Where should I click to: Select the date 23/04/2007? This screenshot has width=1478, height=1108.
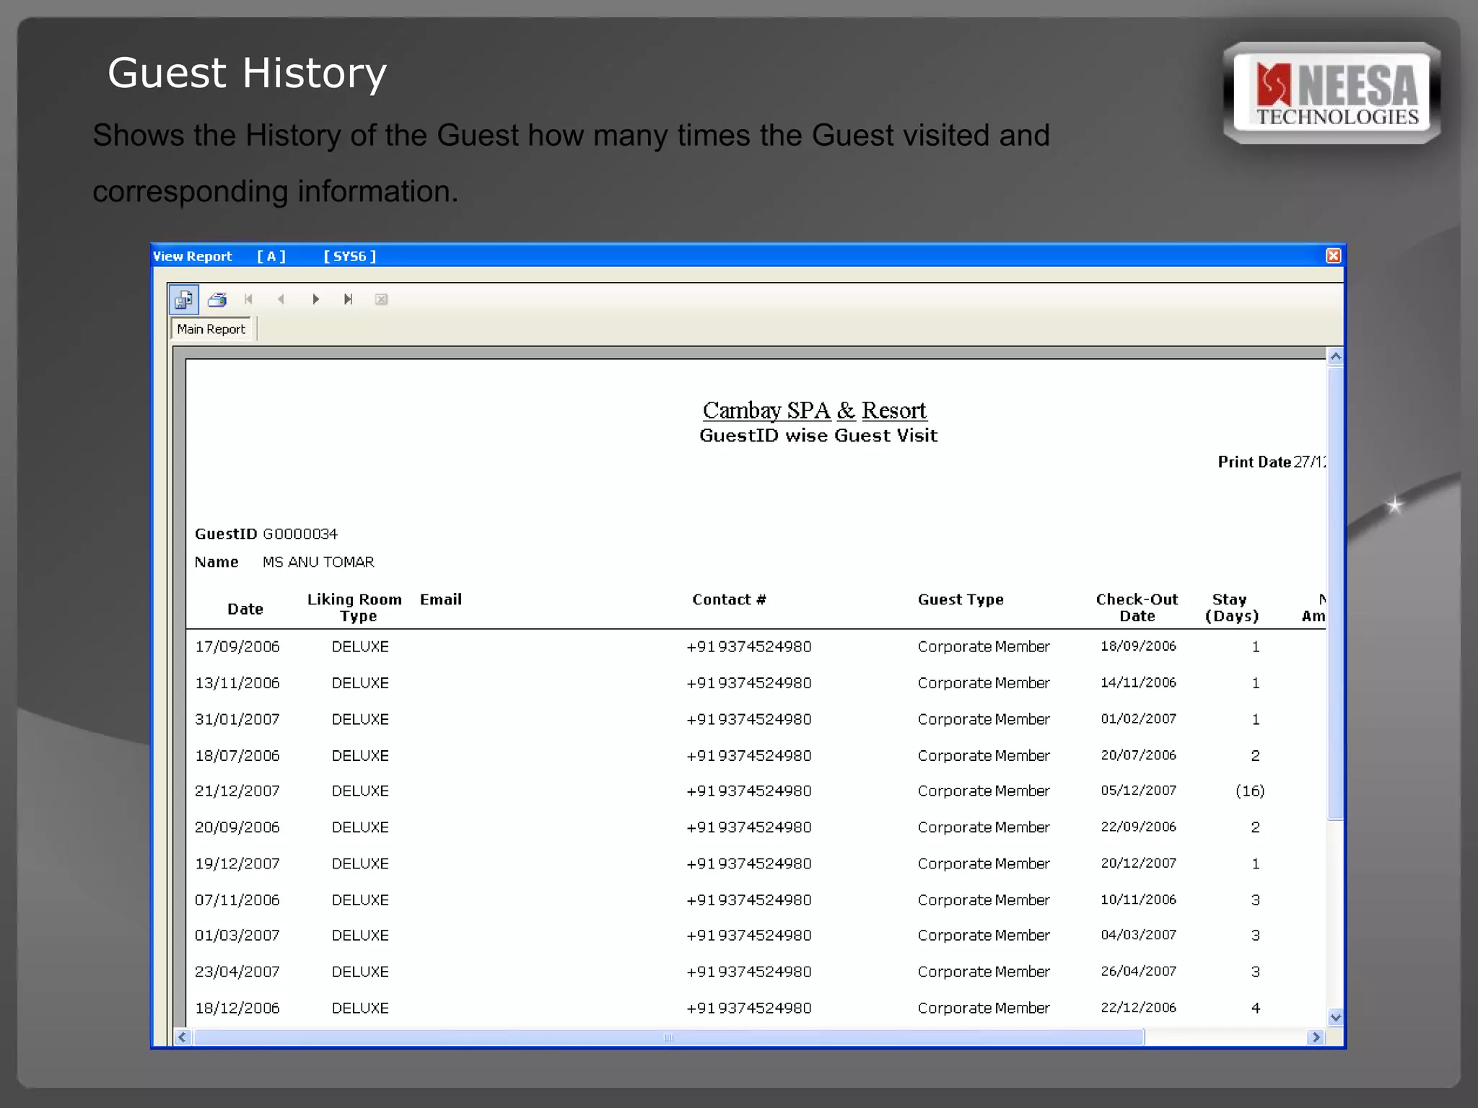(x=237, y=972)
